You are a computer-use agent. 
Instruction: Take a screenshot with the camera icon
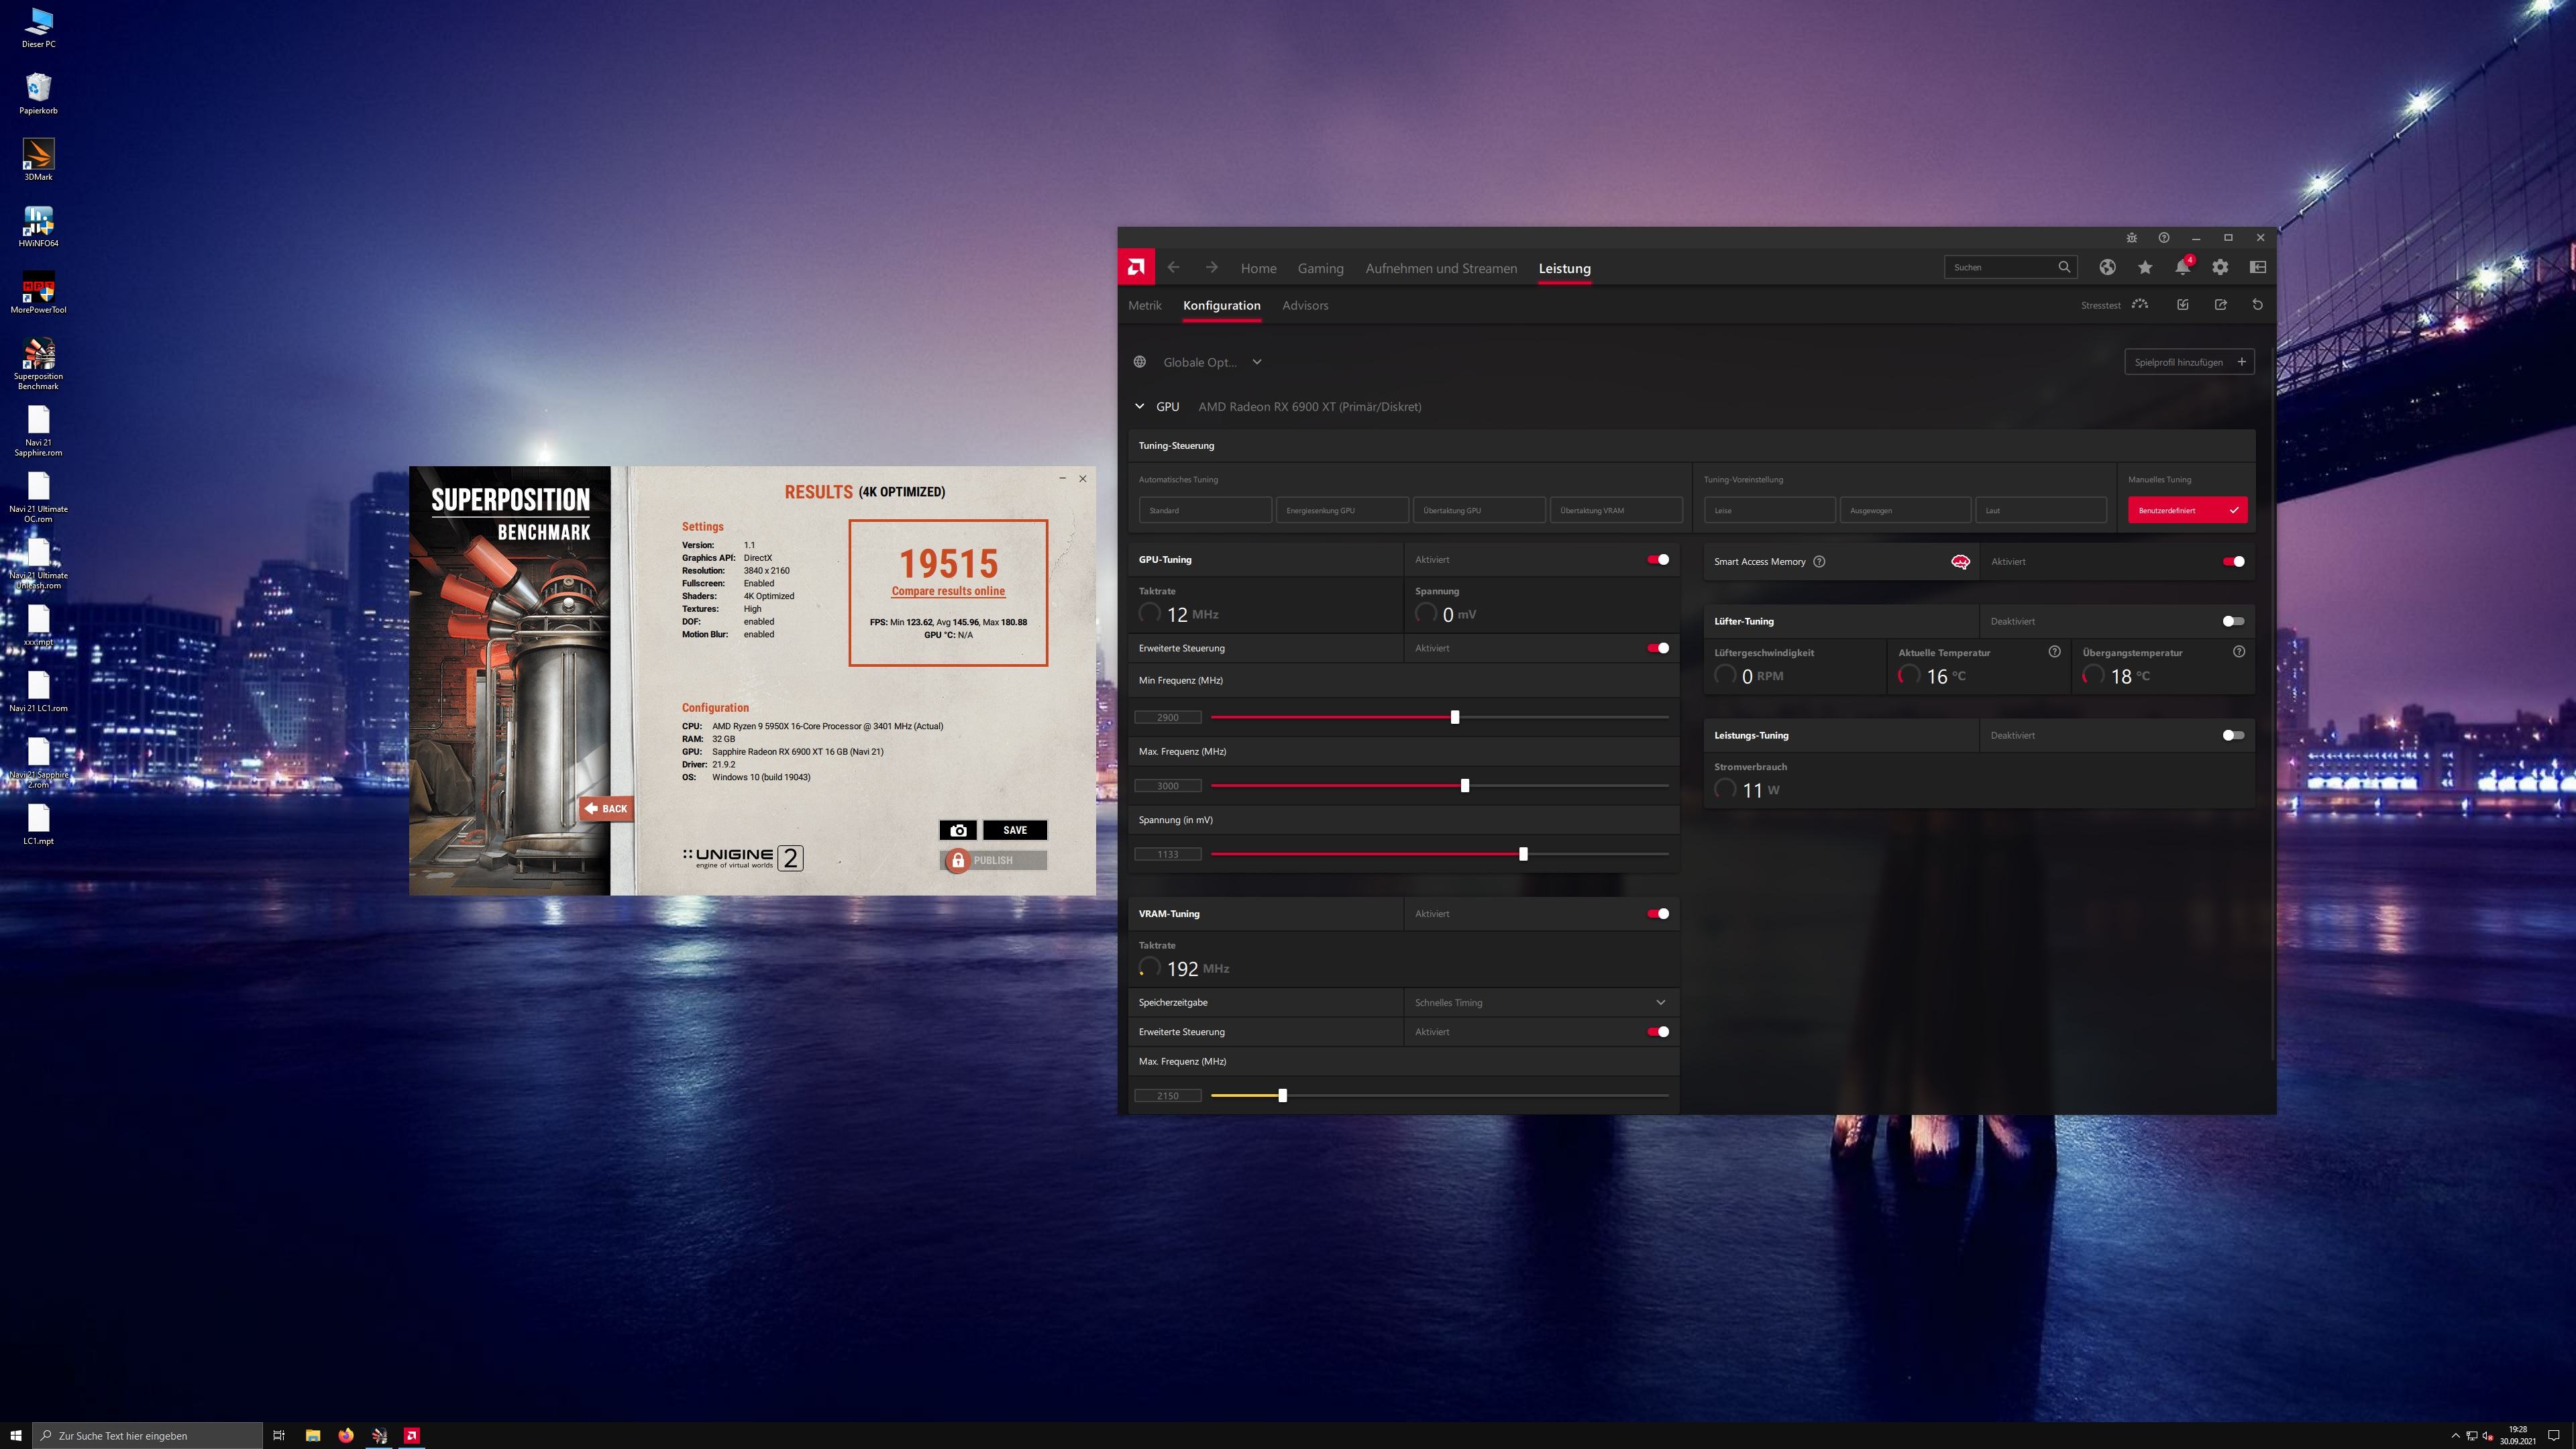click(x=958, y=830)
